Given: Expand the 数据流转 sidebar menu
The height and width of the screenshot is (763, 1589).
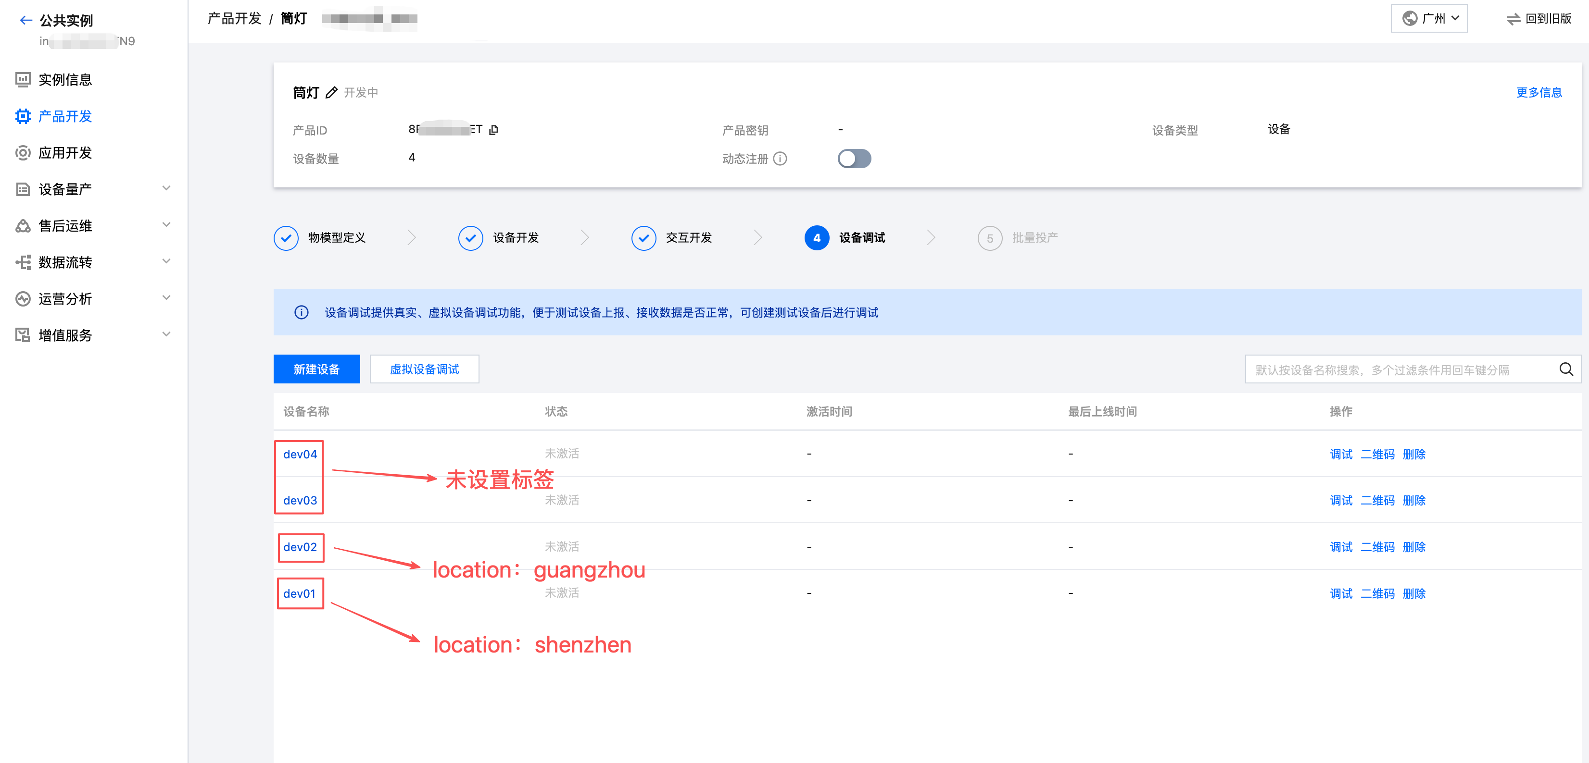Looking at the screenshot, I should coord(165,261).
